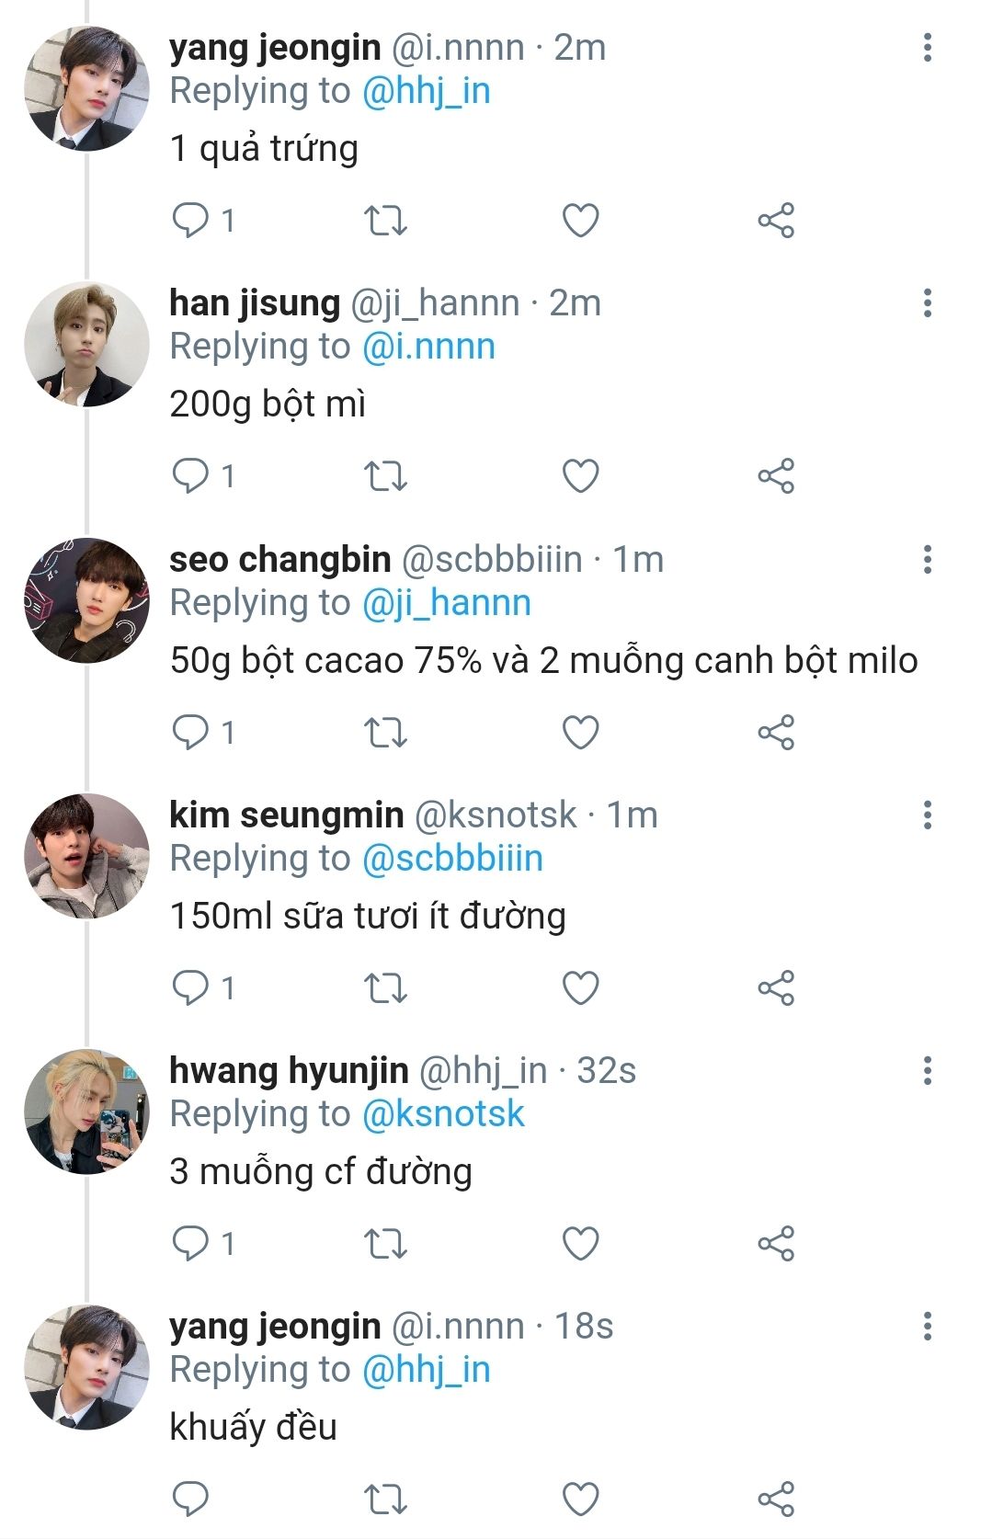Retweet the "200g bột mì" tweet
Image resolution: width=992 pixels, height=1539 pixels.
[x=385, y=476]
